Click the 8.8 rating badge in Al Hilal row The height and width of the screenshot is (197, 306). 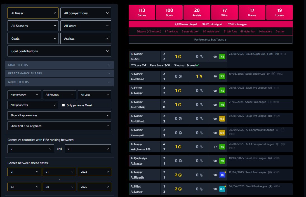coord(222,189)
